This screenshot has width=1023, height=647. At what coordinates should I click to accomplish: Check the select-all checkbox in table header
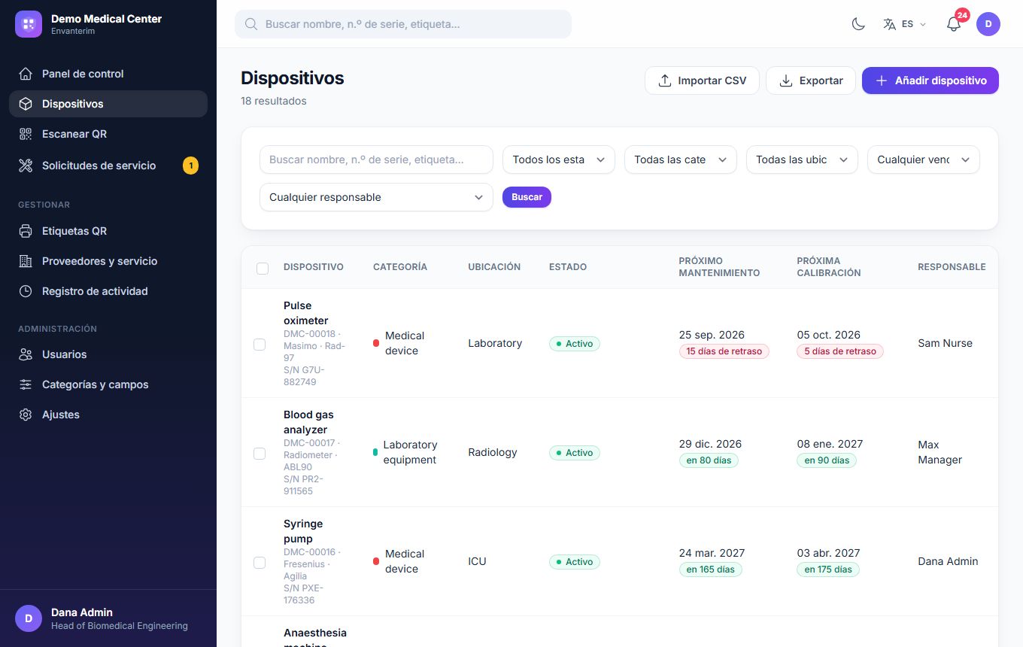(x=263, y=268)
